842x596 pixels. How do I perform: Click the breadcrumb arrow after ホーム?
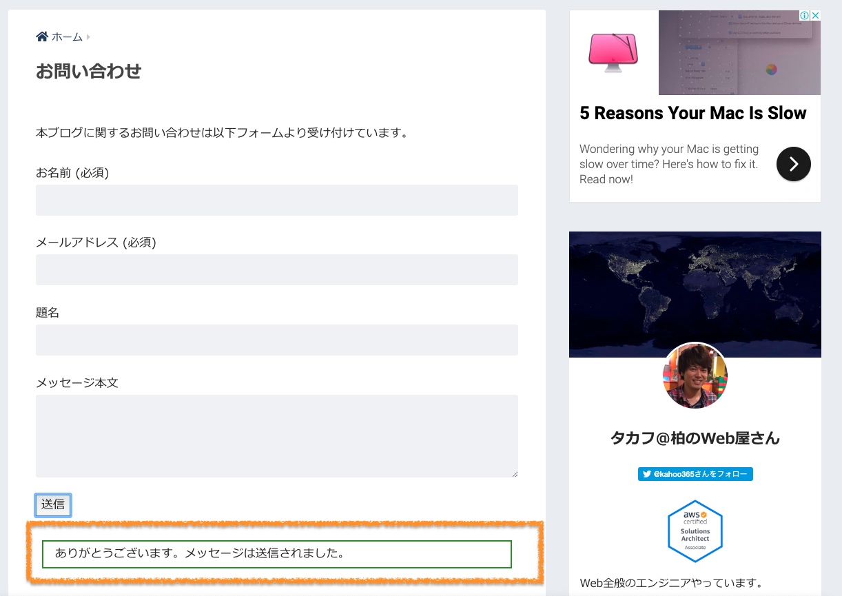click(88, 37)
